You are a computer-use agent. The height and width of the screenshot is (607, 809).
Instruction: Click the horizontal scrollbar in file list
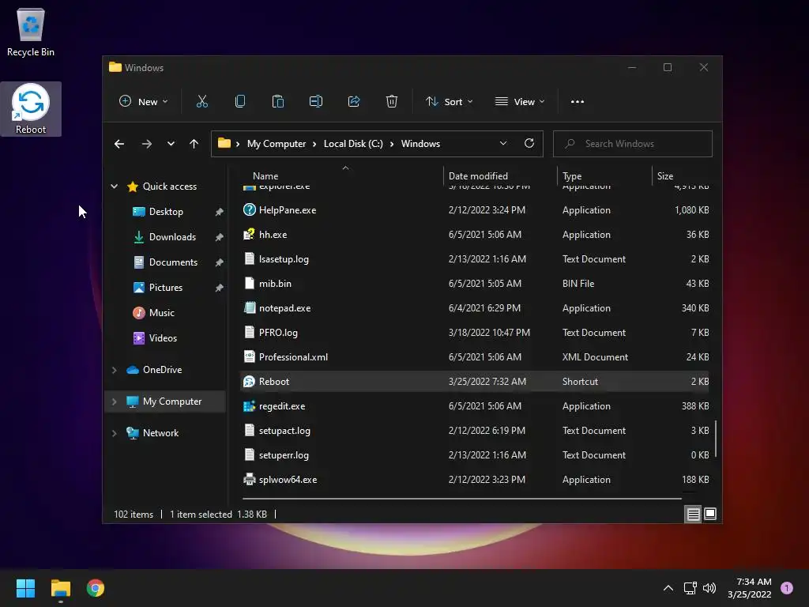point(461,499)
